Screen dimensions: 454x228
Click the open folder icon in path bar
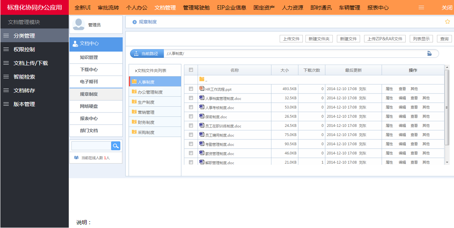(x=429, y=53)
